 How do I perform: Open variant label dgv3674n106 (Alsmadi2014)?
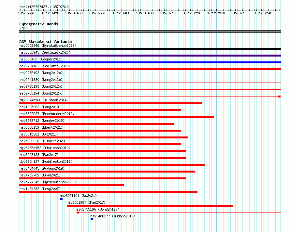(44, 100)
